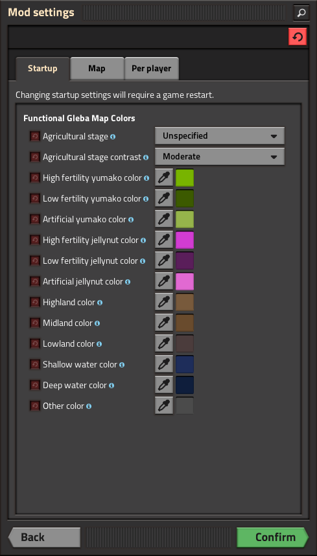Reset the Highland color setting
The height and width of the screenshot is (556, 317).
(35, 302)
